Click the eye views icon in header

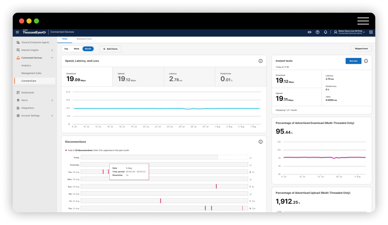(309, 32)
